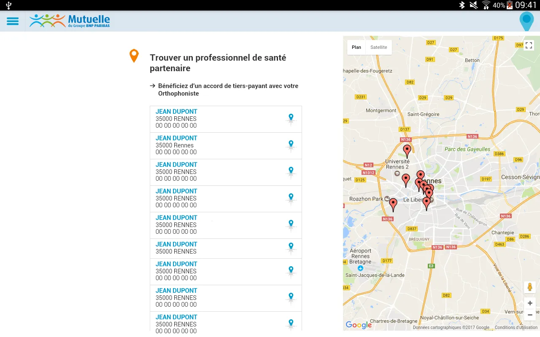Tap the orange pin beside the page title
This screenshot has height=337, width=540.
[x=134, y=56]
